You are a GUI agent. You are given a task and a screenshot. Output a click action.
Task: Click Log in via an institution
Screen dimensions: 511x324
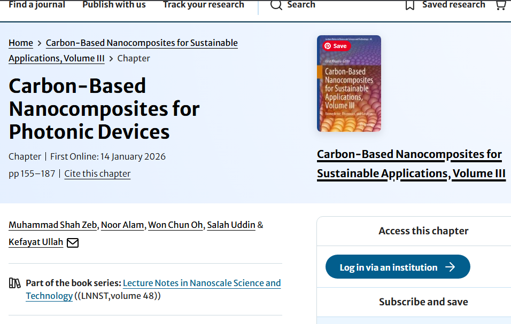coord(389,267)
